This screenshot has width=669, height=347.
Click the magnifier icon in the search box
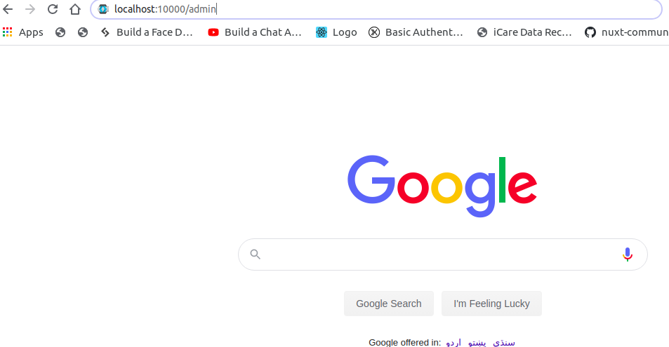click(x=255, y=254)
